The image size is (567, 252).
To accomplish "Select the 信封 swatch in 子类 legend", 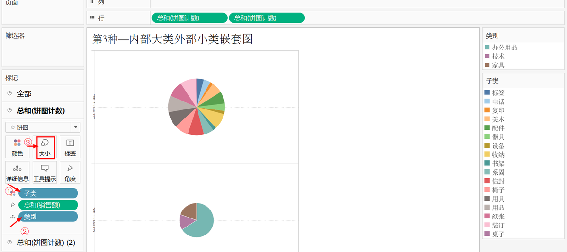I will (x=488, y=181).
